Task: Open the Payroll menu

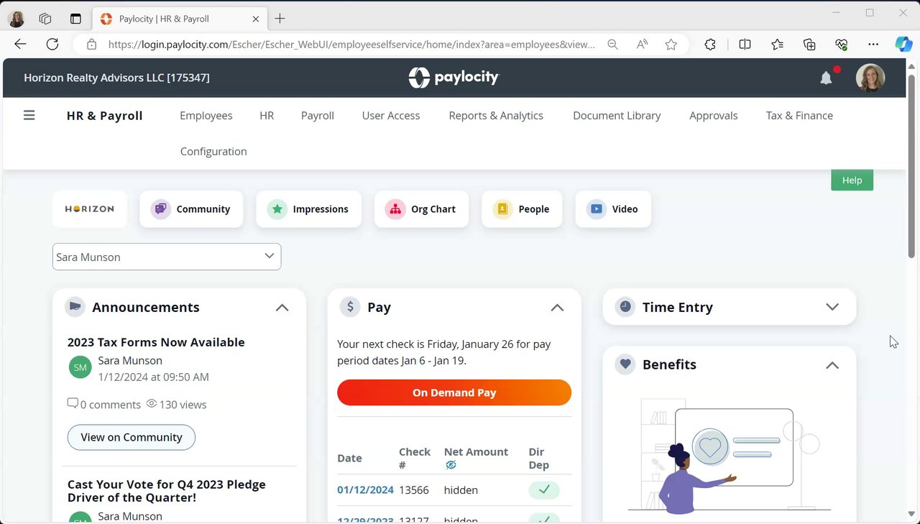Action: (x=318, y=116)
